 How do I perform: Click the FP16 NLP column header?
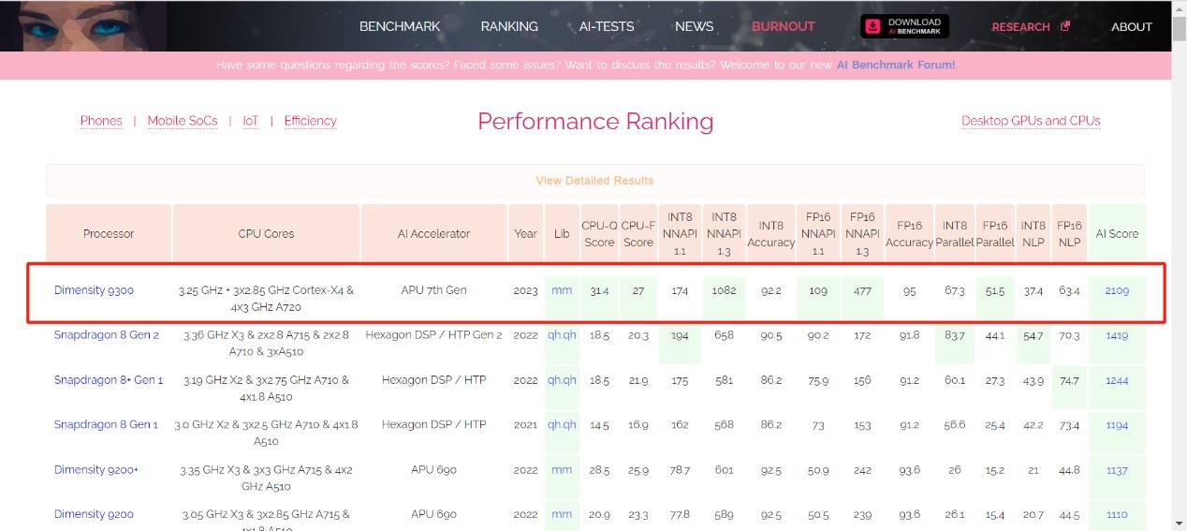click(x=1070, y=234)
